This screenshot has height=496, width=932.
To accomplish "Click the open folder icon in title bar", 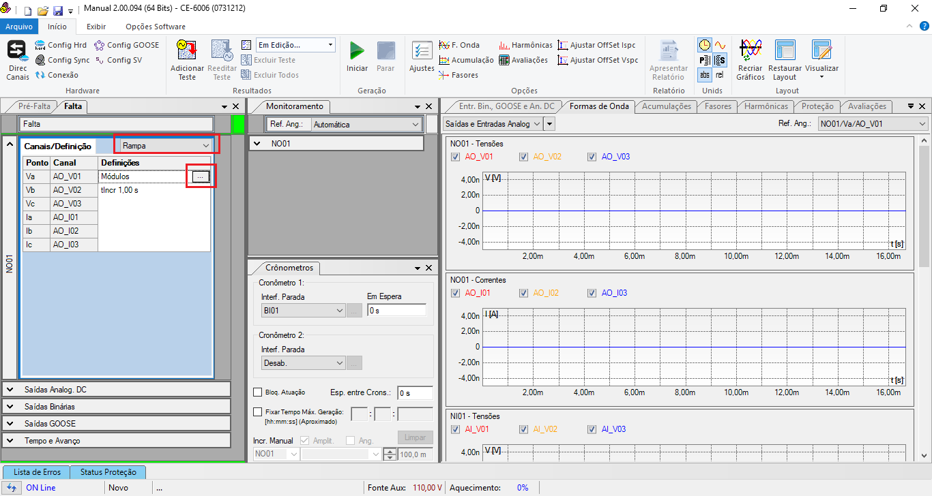I will pos(42,11).
